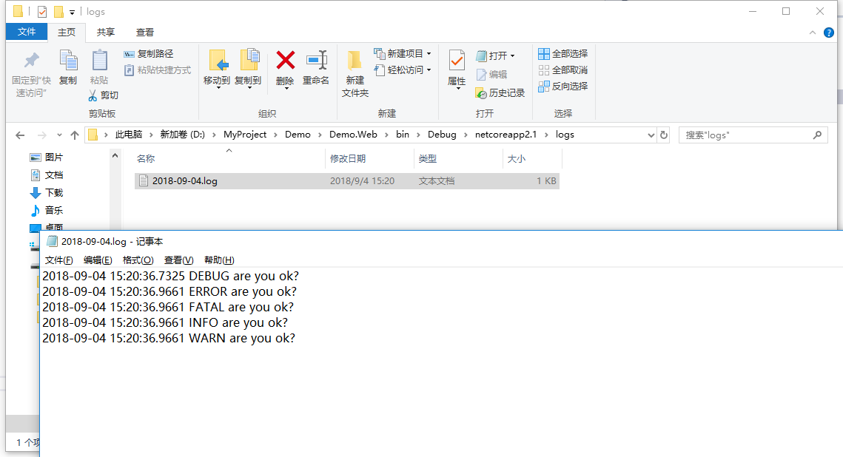Switch to the Home ribbon tab
The height and width of the screenshot is (457, 843).
(x=67, y=33)
